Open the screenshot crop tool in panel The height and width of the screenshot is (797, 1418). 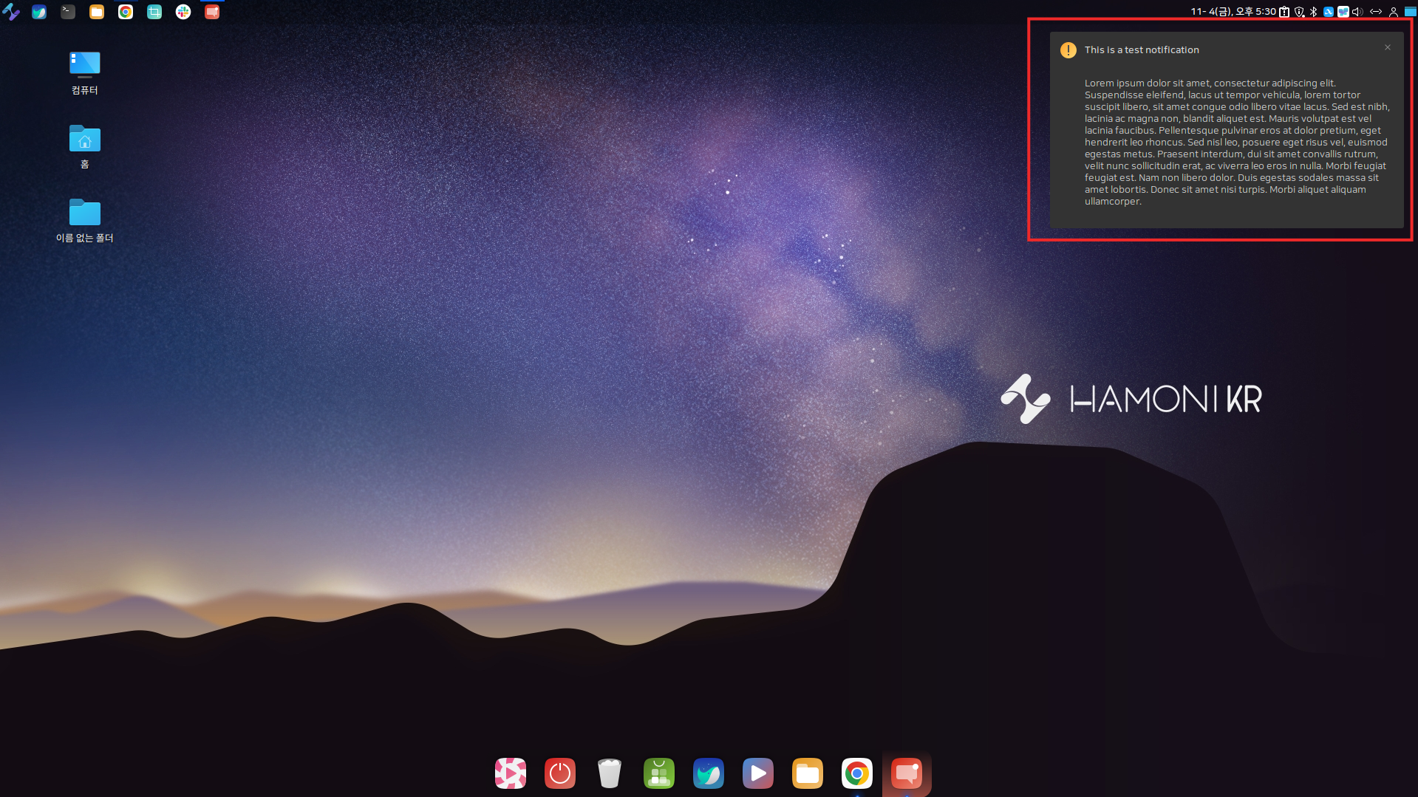(x=154, y=12)
